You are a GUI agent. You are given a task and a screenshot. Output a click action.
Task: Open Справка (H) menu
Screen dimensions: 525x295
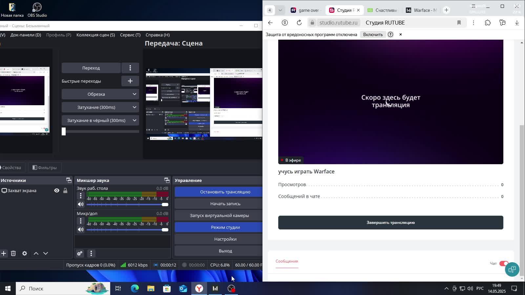157,35
